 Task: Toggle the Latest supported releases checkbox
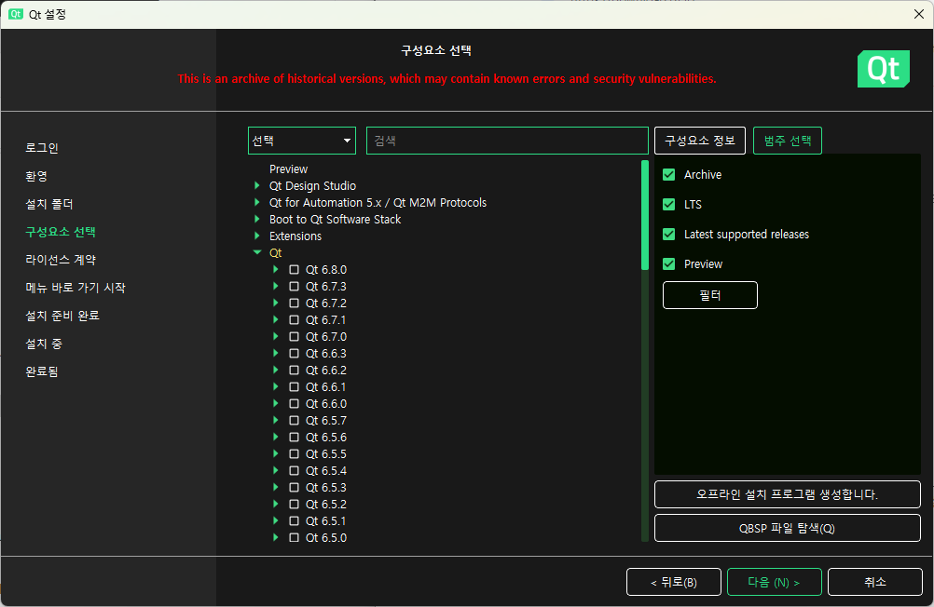pyautogui.click(x=669, y=234)
